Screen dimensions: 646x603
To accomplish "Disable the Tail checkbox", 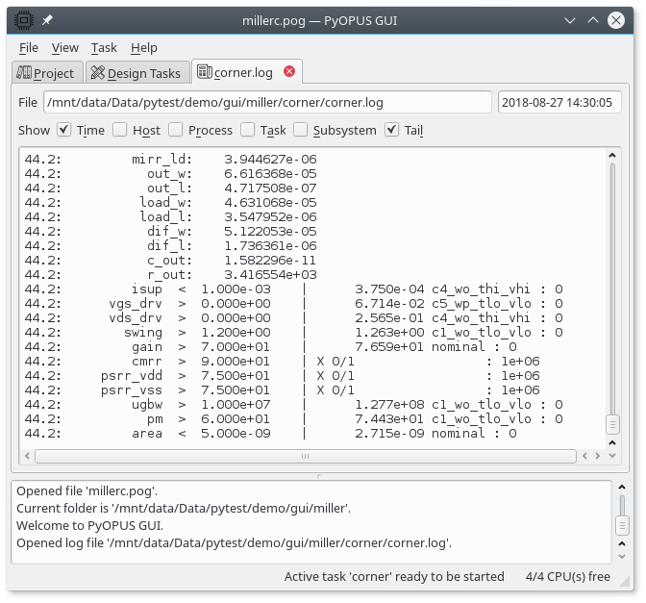I will pos(392,130).
